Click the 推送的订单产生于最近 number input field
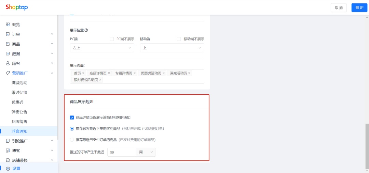This screenshot has height=173, width=369. 122,152
